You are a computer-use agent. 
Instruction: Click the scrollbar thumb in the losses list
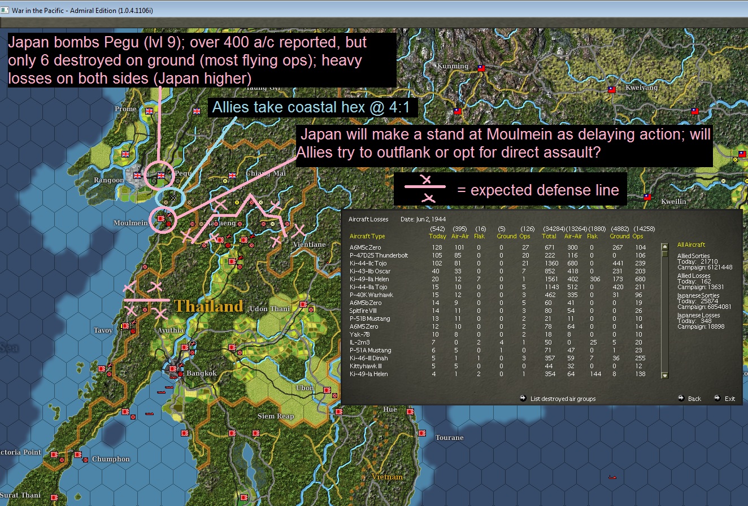point(665,254)
